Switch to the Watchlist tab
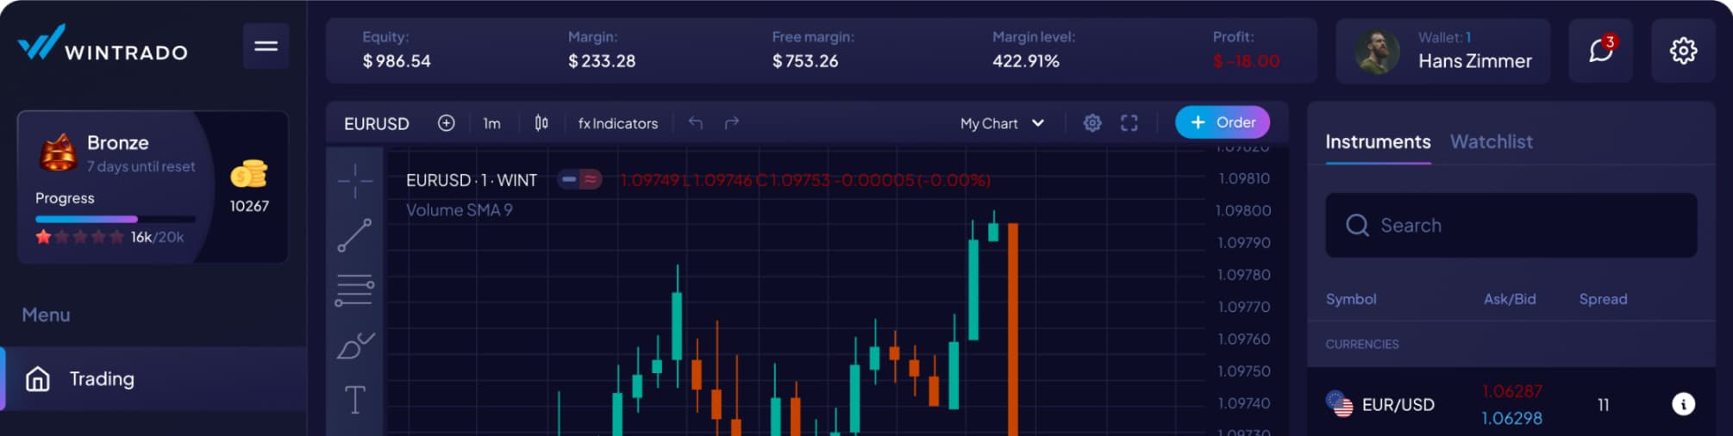The image size is (1733, 436). (1492, 142)
